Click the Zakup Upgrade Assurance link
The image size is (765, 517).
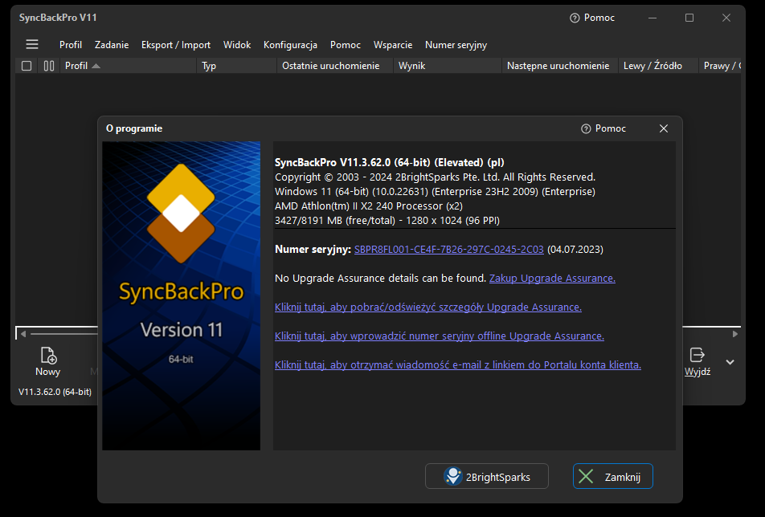[552, 279]
